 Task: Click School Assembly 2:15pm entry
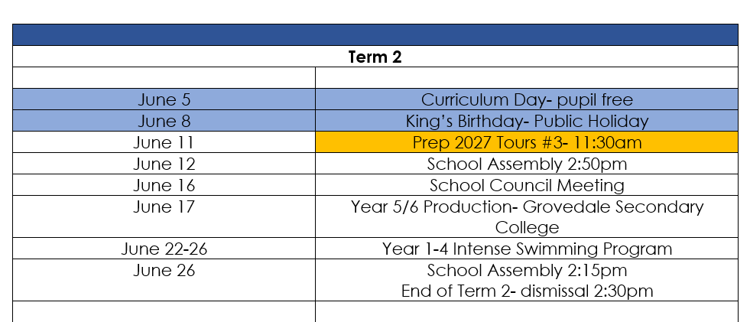[527, 270]
